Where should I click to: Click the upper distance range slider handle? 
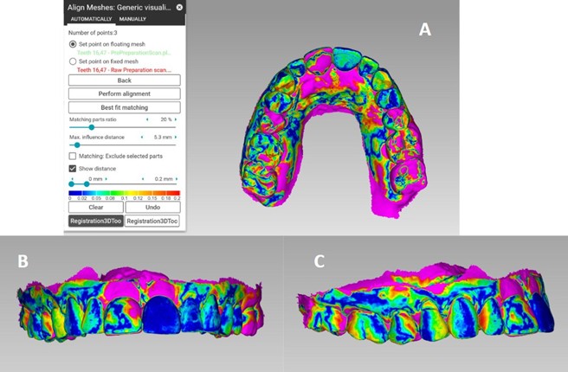87,184
